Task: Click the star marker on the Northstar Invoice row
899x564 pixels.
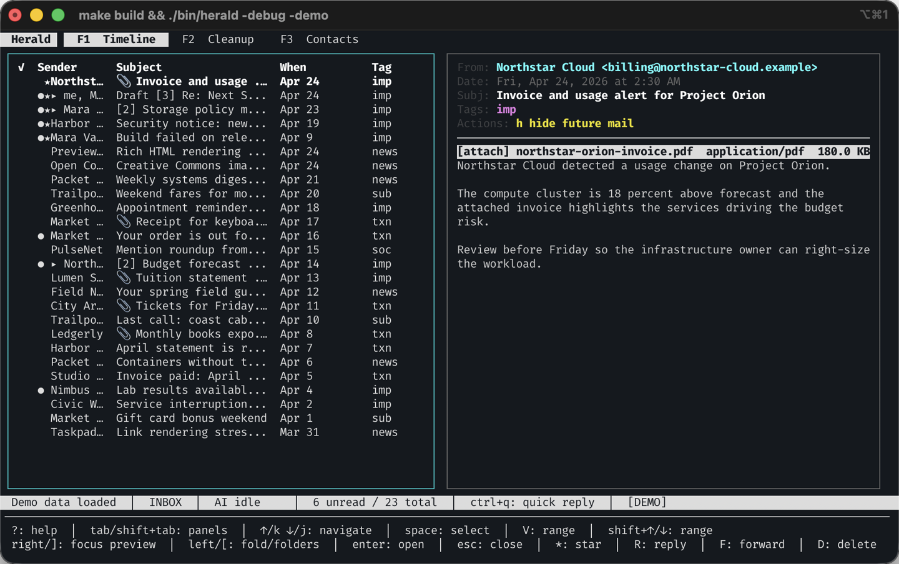Action: 47,82
